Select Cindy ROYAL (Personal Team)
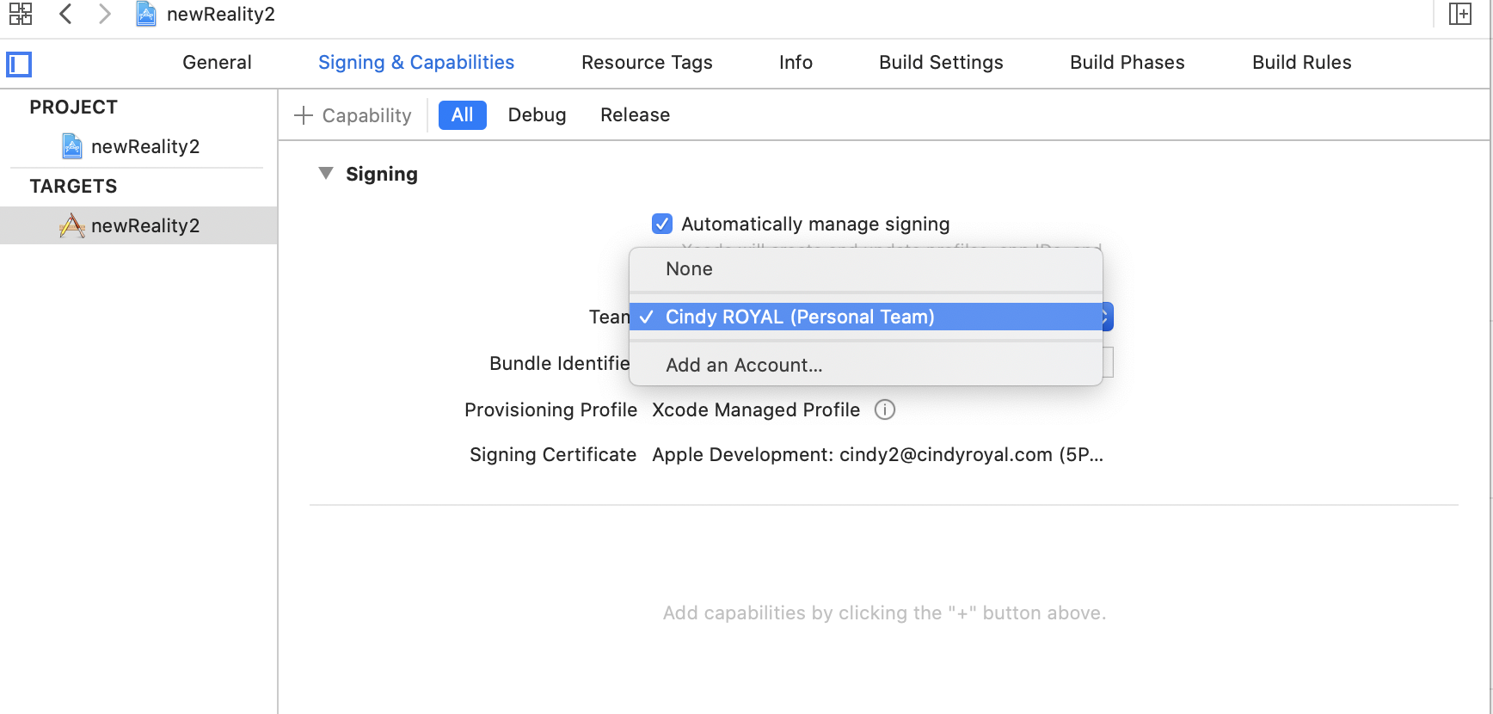This screenshot has width=1493, height=714. point(799,317)
